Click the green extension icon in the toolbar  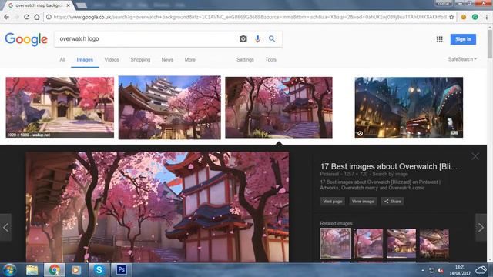(475, 17)
